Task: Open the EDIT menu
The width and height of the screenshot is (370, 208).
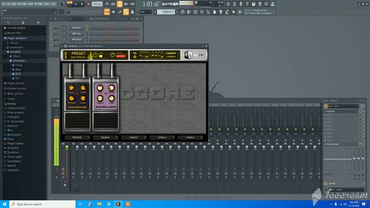Action: point(9,4)
